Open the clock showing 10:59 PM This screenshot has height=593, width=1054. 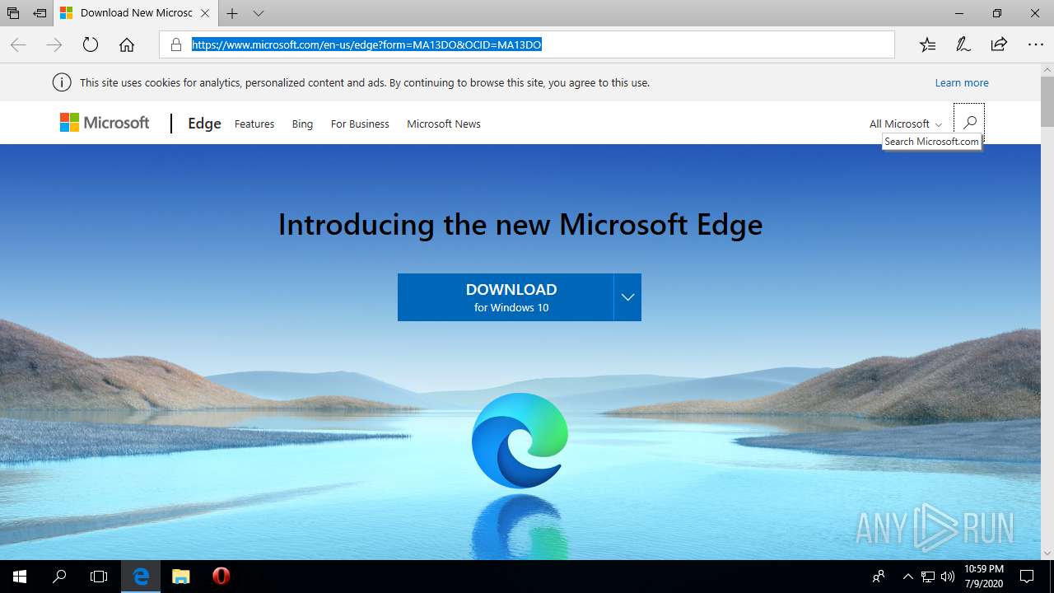click(x=984, y=577)
